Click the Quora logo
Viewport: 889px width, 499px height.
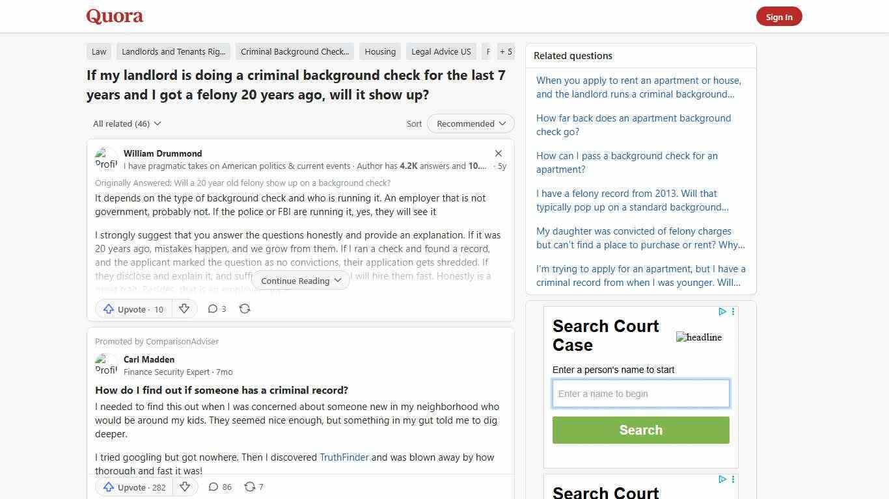coord(114,16)
